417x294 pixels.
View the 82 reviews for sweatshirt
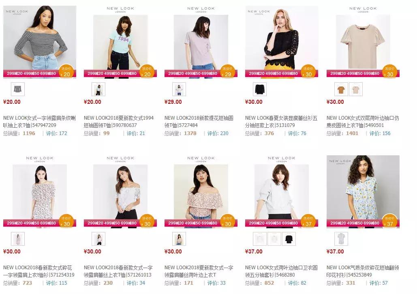[x=297, y=283]
